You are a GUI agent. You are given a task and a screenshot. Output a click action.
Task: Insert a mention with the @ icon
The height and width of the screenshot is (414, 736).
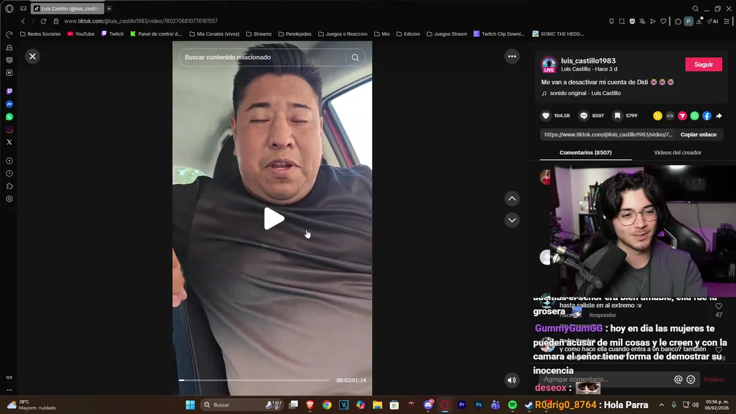pos(678,379)
